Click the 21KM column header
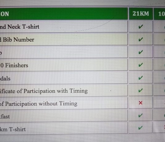 click(x=141, y=14)
